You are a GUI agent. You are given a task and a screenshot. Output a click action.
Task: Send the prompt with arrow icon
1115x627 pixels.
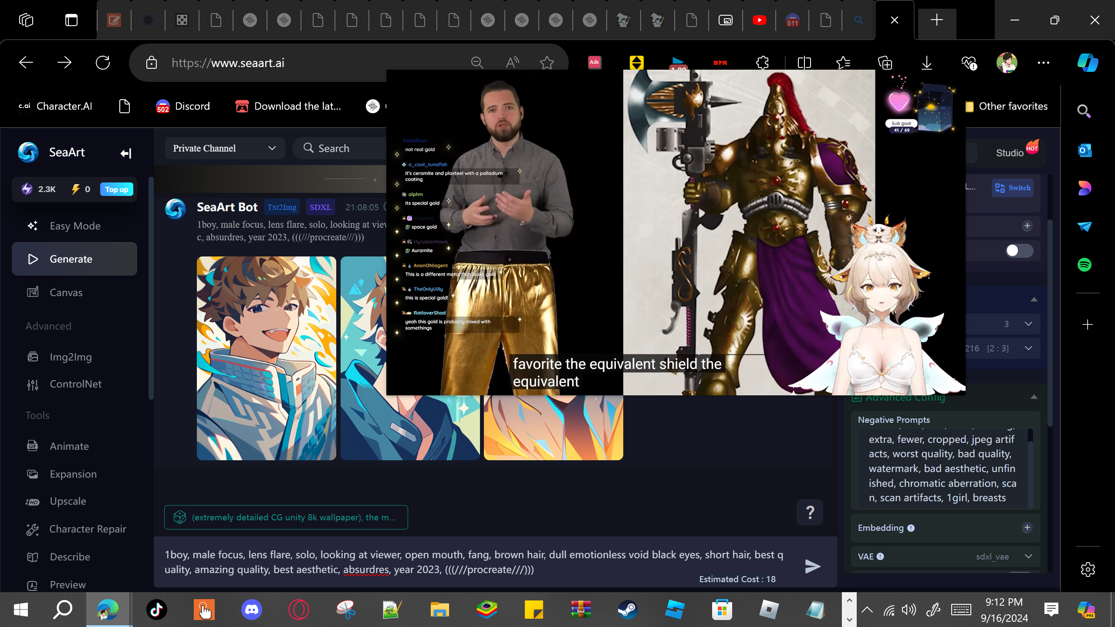[812, 566]
